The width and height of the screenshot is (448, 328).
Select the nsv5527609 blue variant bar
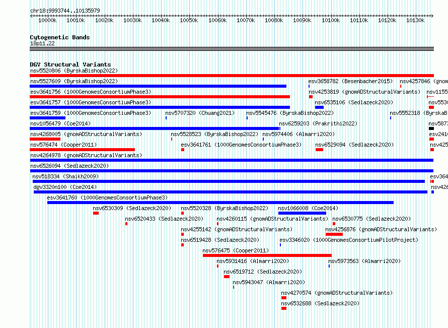coord(158,86)
